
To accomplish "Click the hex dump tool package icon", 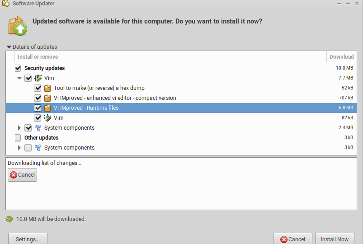I will click(47, 88).
